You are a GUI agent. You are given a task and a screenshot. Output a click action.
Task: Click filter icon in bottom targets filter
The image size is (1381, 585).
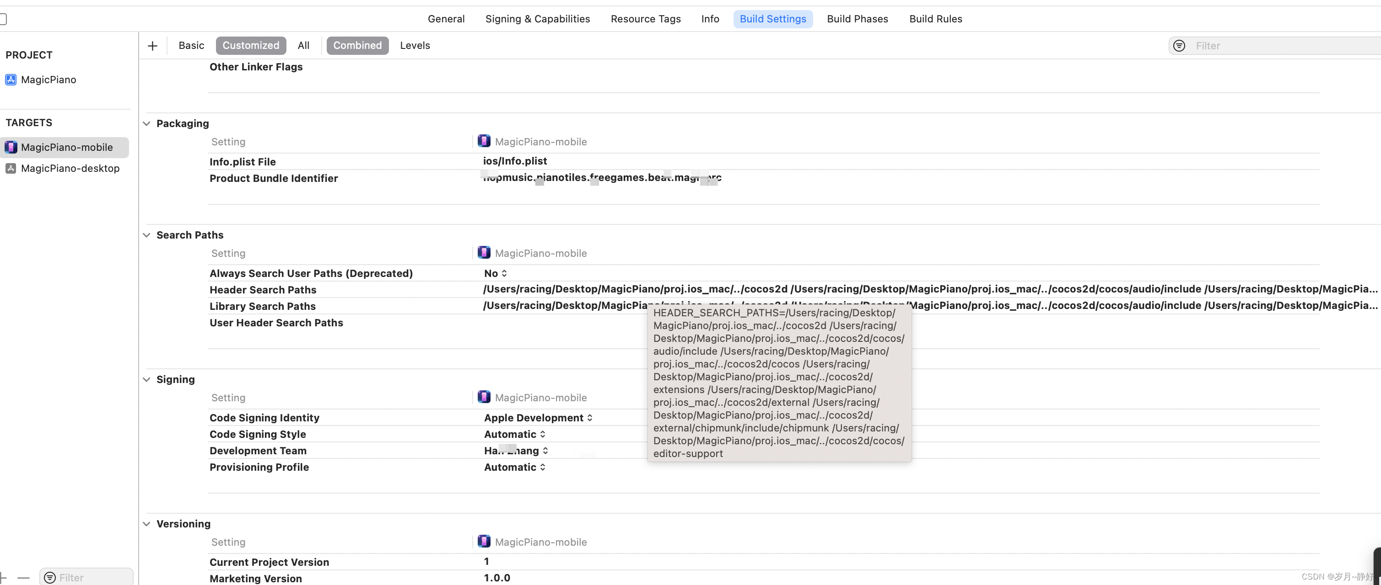point(50,578)
